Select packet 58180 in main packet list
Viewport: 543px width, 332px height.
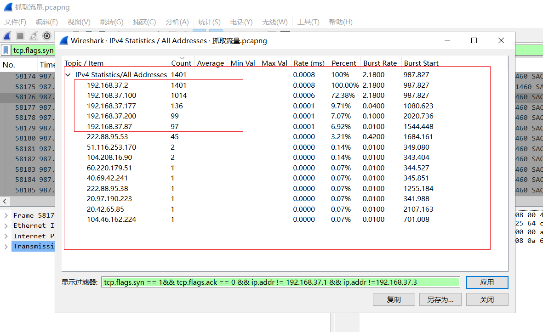[x=28, y=138]
